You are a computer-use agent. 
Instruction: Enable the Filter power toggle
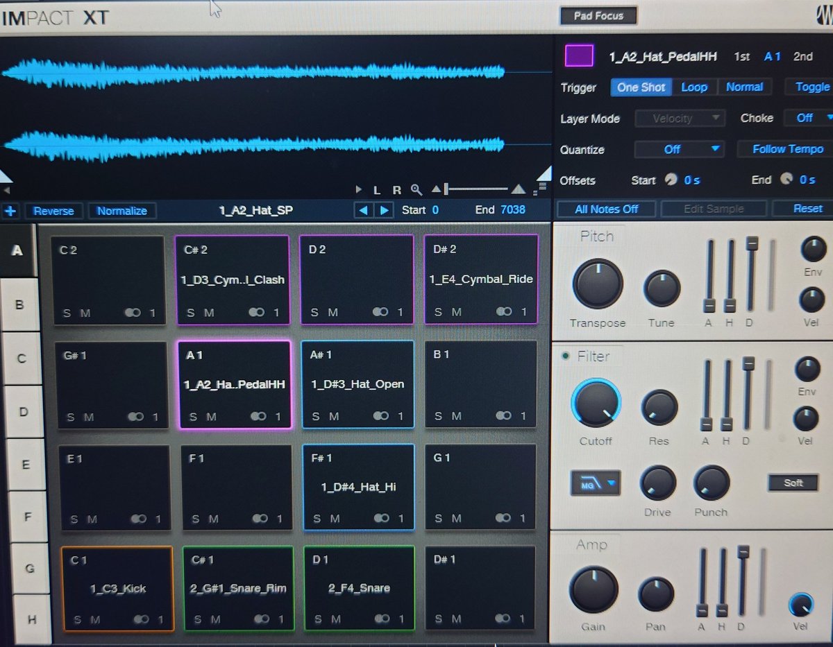(x=565, y=356)
